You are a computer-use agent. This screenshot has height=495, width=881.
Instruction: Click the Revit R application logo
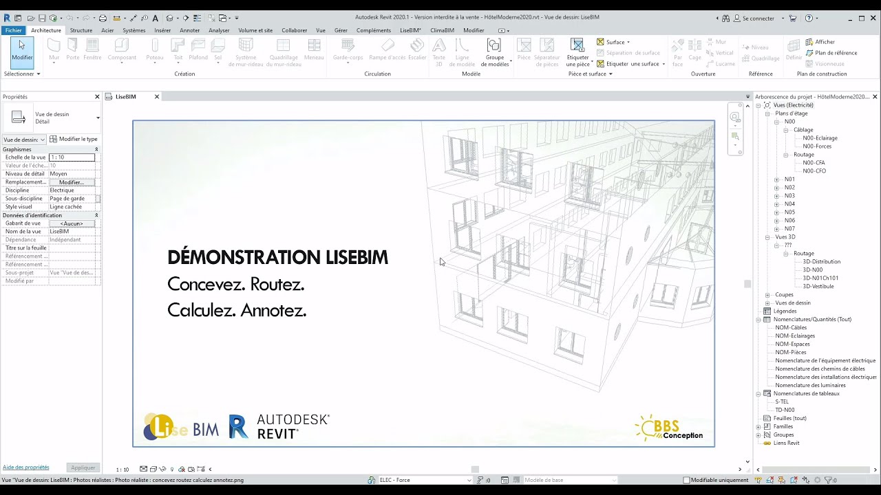click(7, 18)
